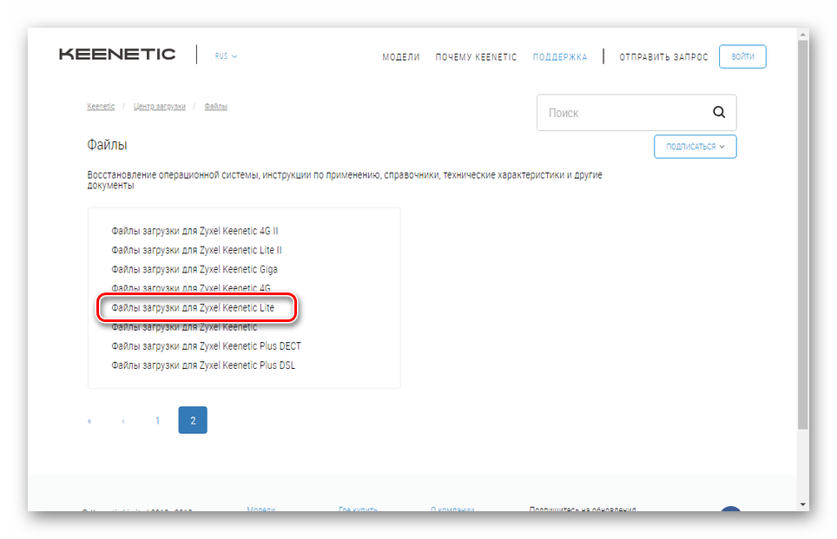Click the Keenetic logo
The height and width of the screenshot is (539, 837).
pyautogui.click(x=117, y=54)
